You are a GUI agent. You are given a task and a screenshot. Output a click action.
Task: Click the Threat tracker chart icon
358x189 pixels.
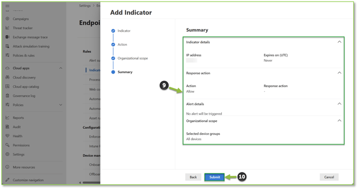click(7, 28)
